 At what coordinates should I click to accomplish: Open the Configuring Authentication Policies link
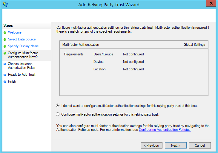165,130
